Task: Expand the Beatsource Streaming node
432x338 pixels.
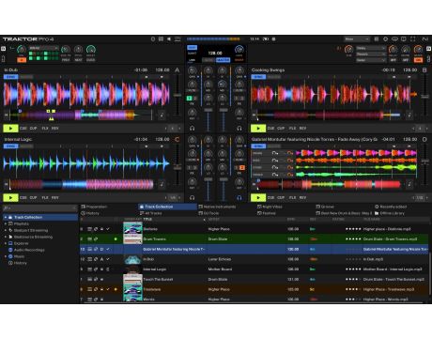Action: click(6, 237)
